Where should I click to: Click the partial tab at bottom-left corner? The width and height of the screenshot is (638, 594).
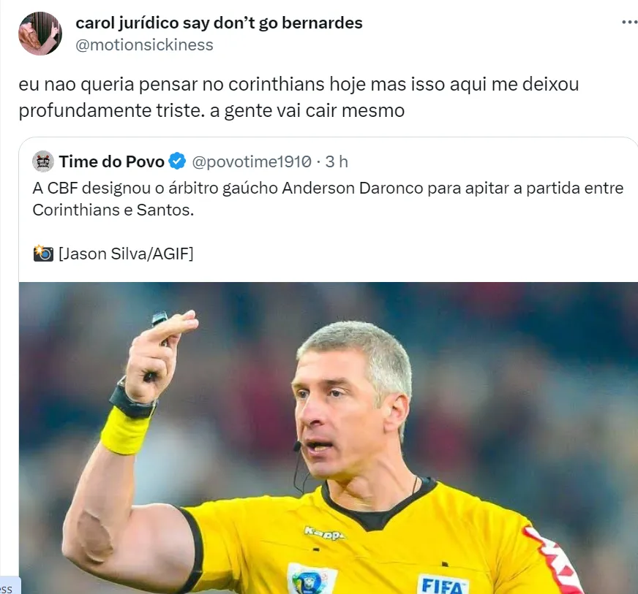tap(9, 585)
